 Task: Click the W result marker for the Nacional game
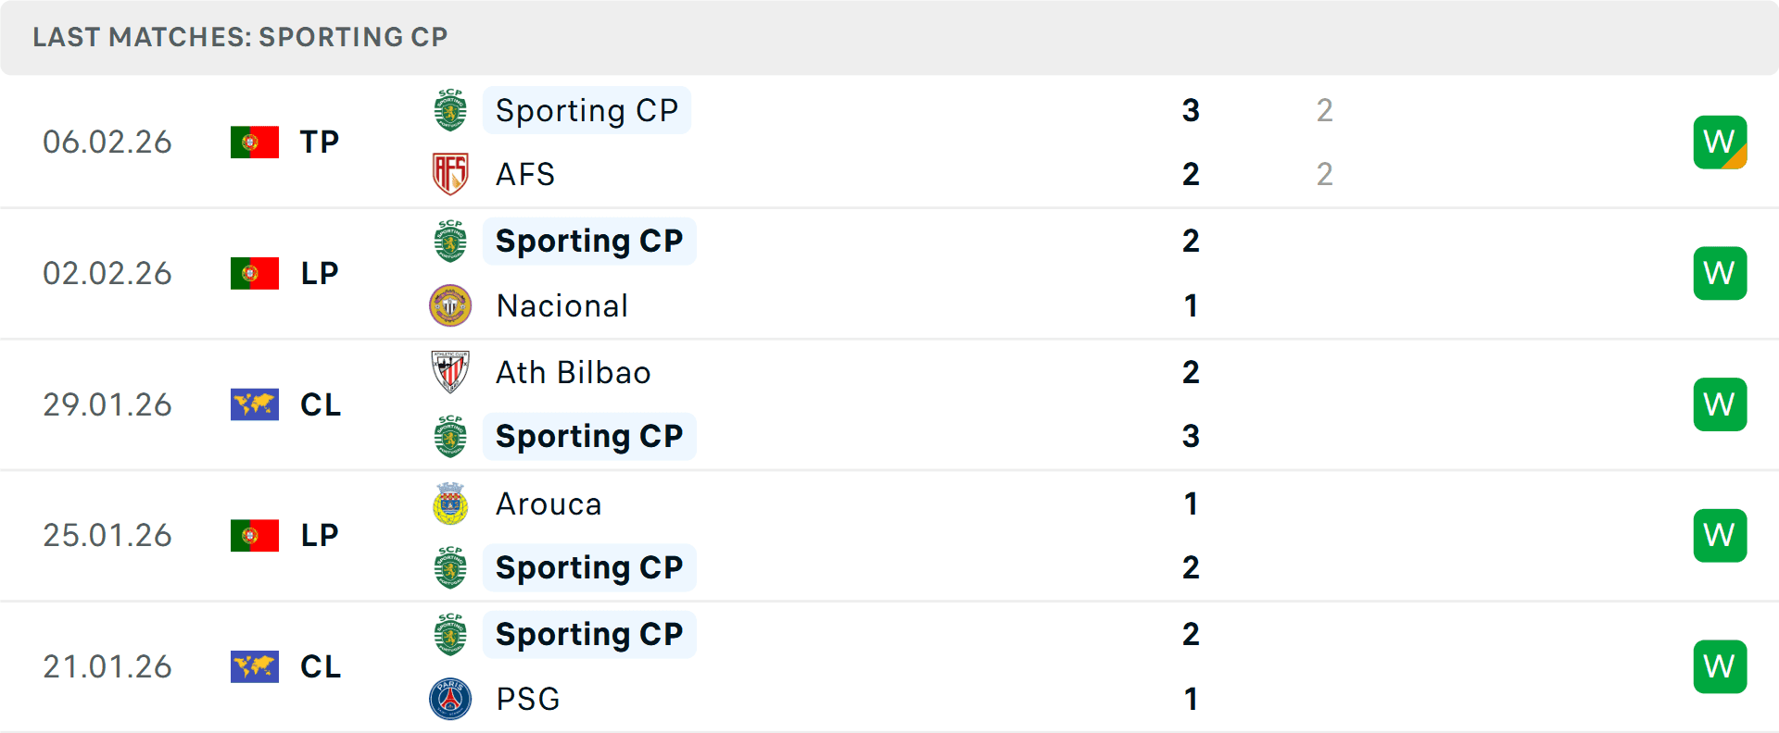pyautogui.click(x=1720, y=273)
